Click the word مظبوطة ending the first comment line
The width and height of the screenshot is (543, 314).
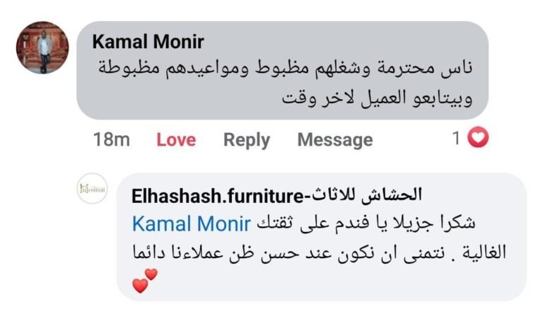click(x=129, y=68)
